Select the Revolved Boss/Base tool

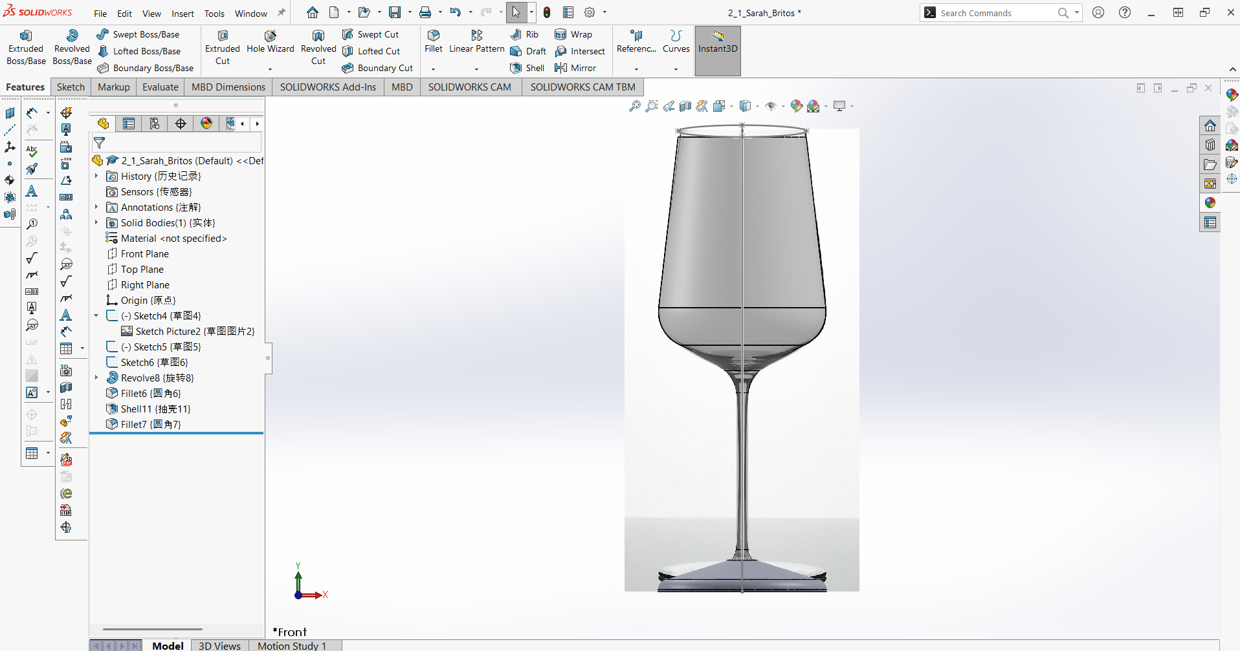[x=72, y=48]
